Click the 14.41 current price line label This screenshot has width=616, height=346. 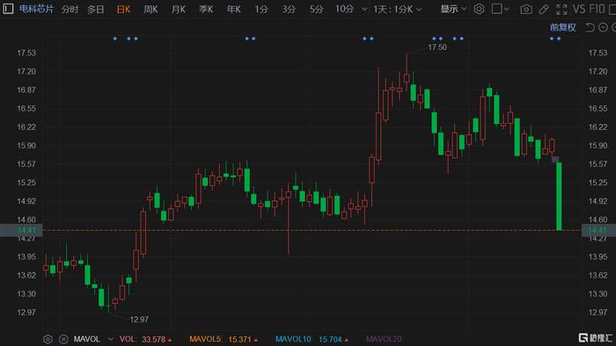[21, 230]
